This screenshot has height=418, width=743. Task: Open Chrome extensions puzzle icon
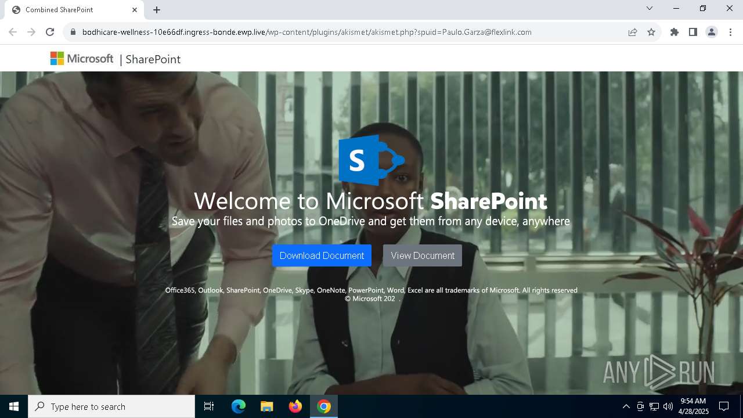tap(675, 32)
